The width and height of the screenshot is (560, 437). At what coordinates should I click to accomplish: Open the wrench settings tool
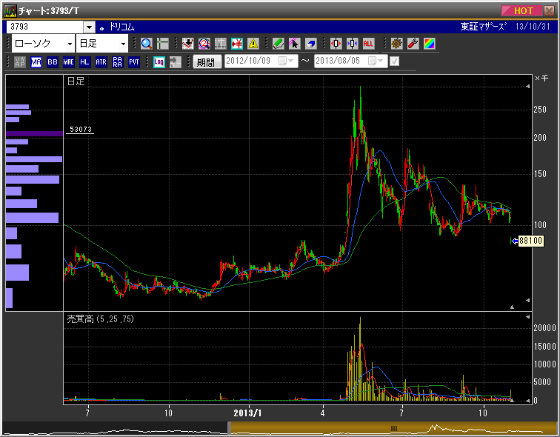point(413,44)
